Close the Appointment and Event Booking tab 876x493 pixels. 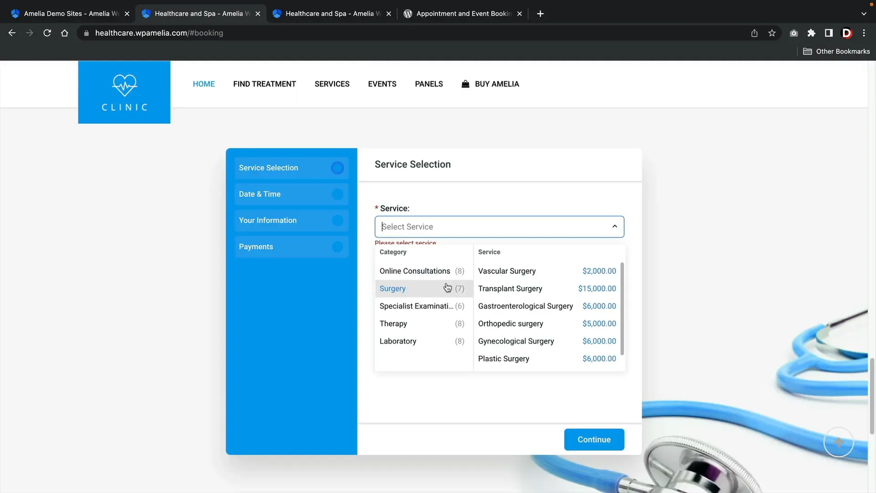(x=520, y=14)
